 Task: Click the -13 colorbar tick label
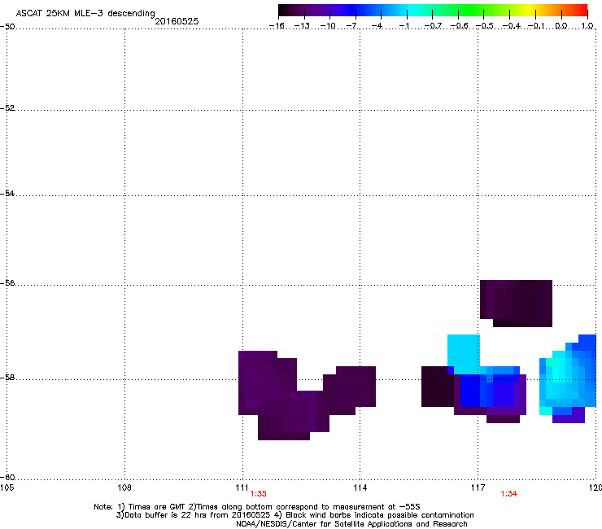tap(302, 26)
